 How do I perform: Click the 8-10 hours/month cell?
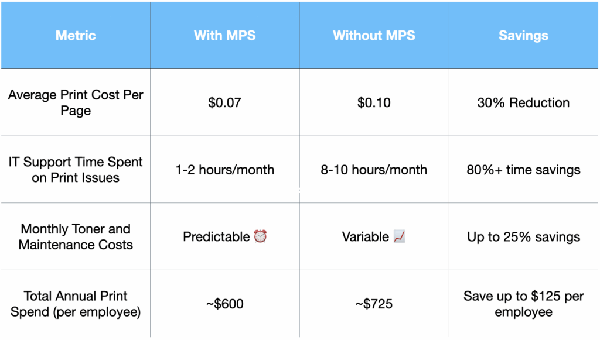click(x=374, y=170)
